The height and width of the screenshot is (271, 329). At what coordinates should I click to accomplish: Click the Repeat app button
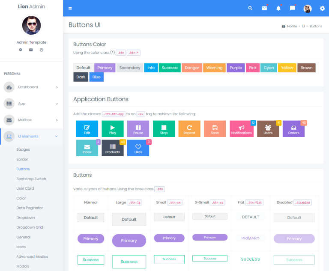(x=189, y=129)
